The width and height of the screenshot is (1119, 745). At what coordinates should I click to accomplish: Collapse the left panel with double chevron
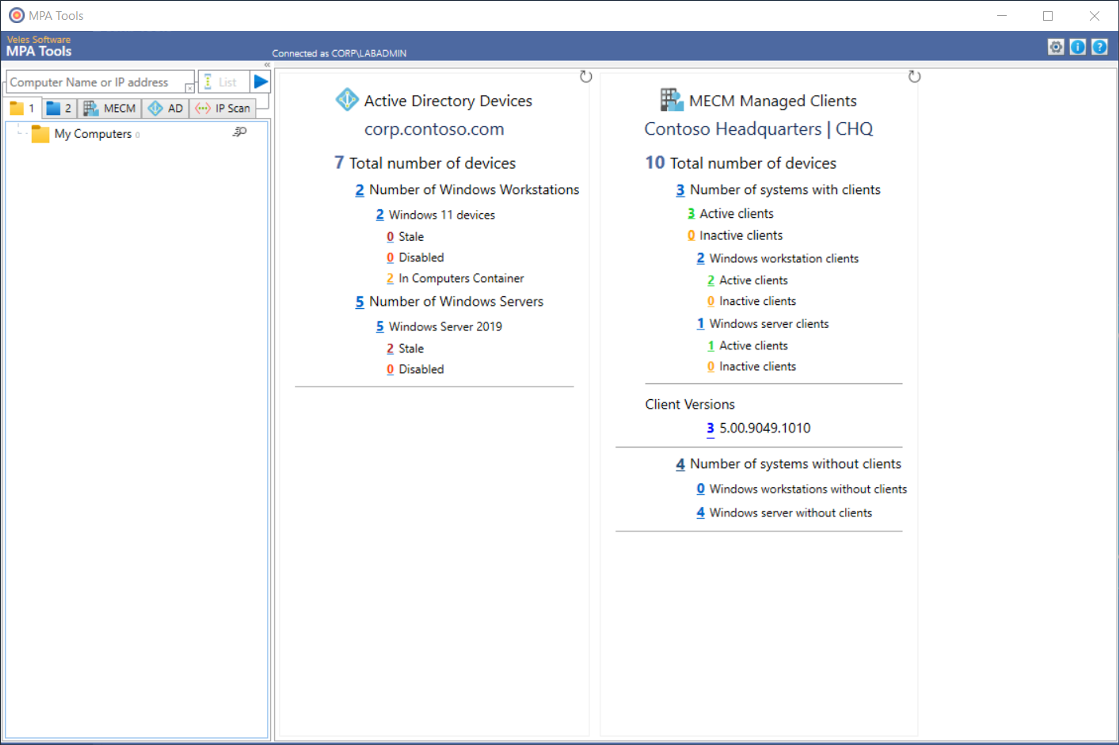tap(267, 65)
